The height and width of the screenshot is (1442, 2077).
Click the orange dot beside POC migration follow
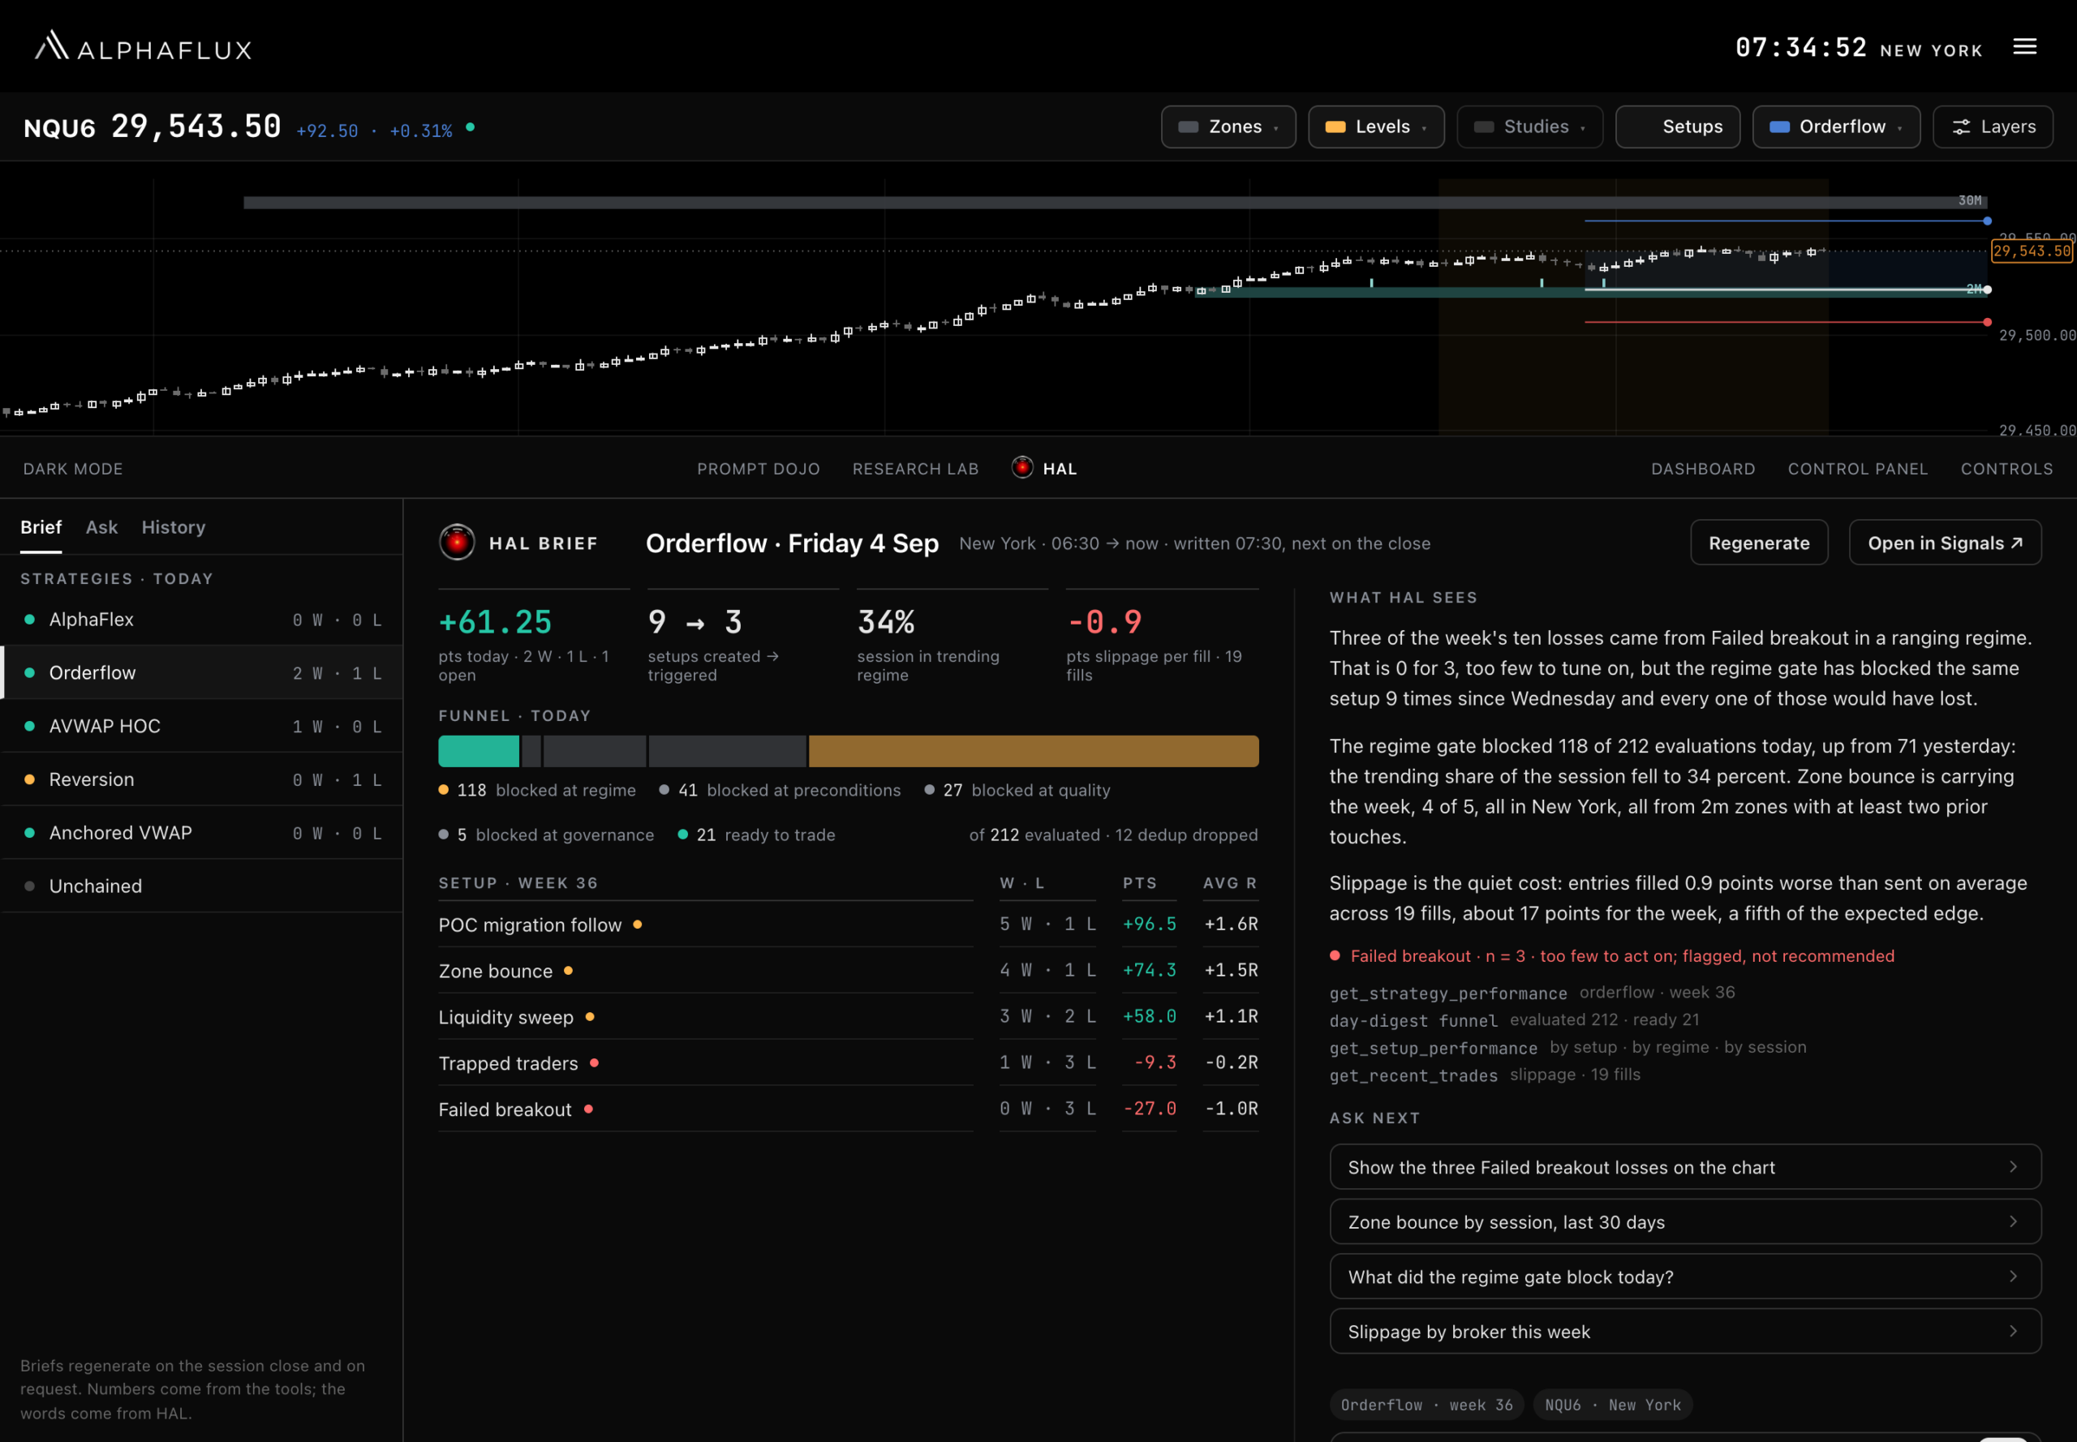pos(637,925)
